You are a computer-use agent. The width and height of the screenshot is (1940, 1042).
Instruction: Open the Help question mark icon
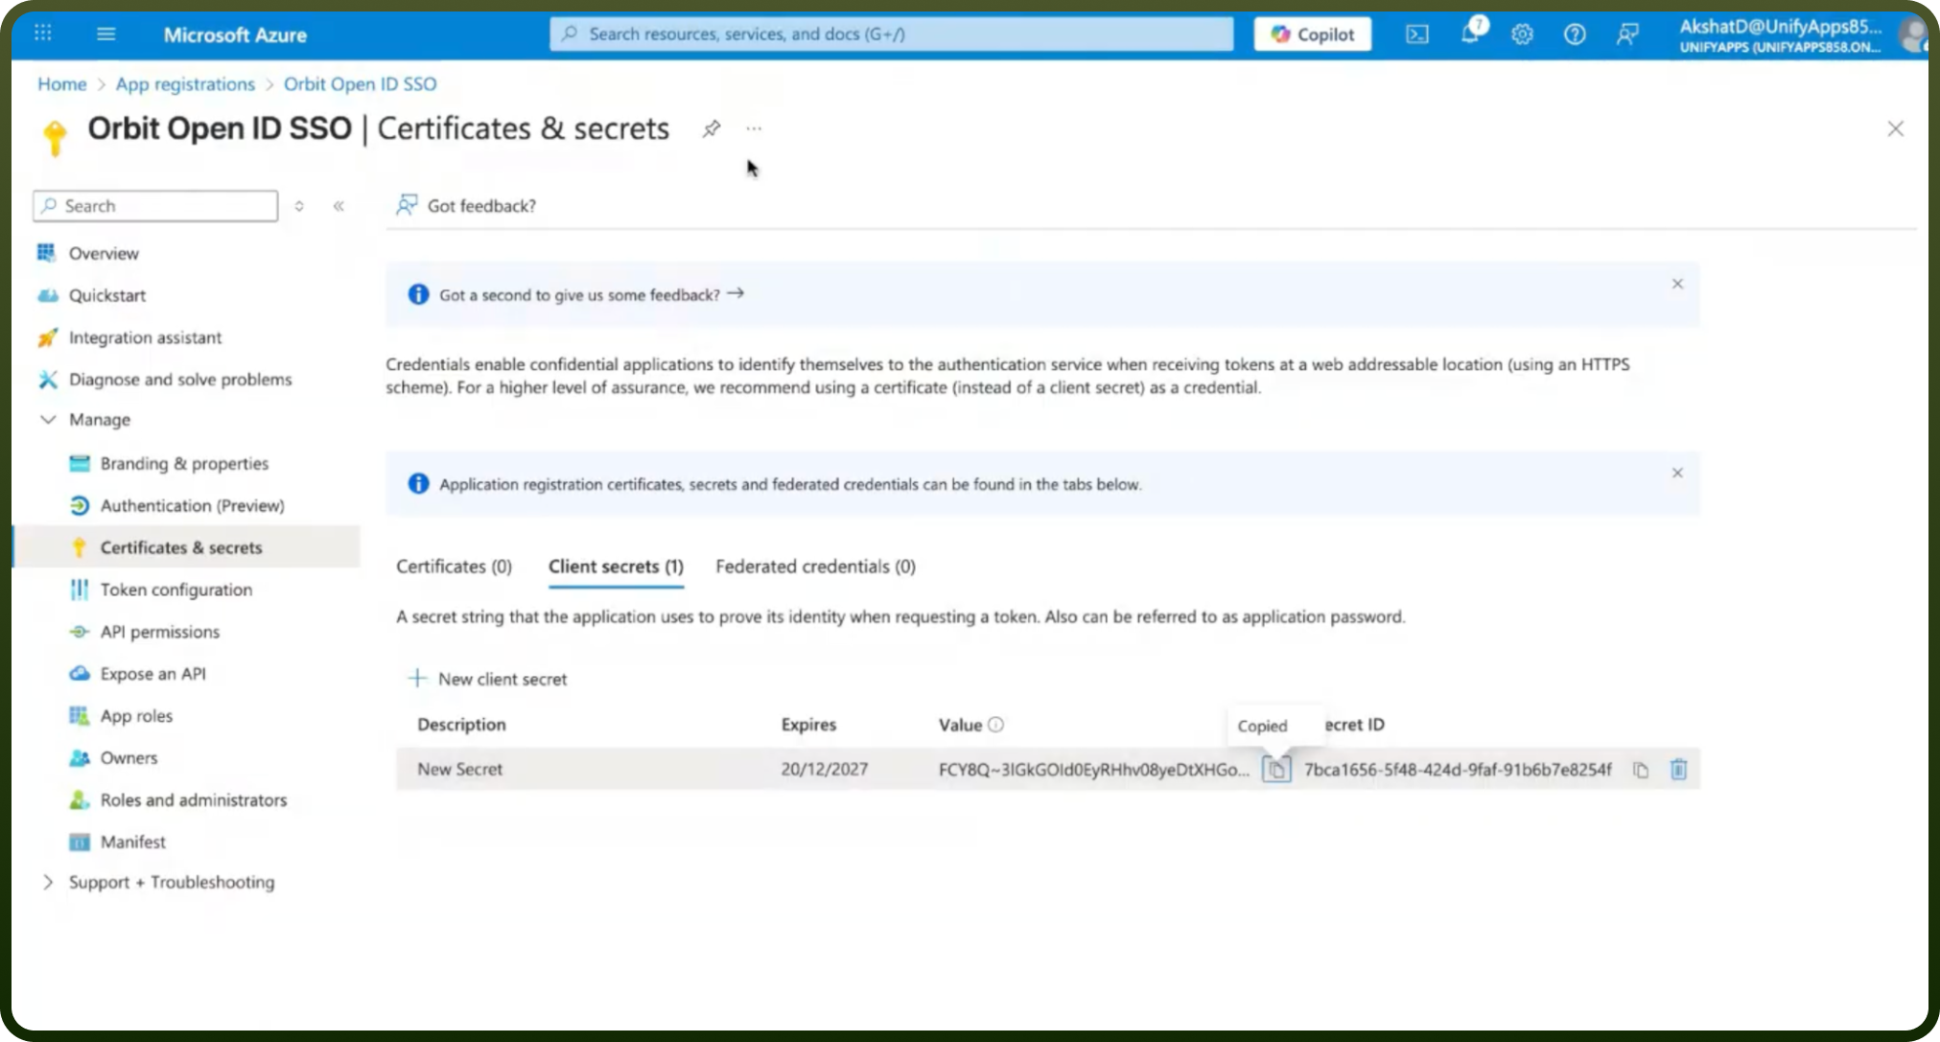click(1575, 35)
